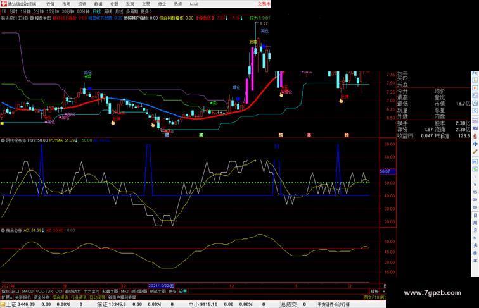479x308 pixels.
Task: Open the 设置 indicator settings
Action: pos(183,292)
